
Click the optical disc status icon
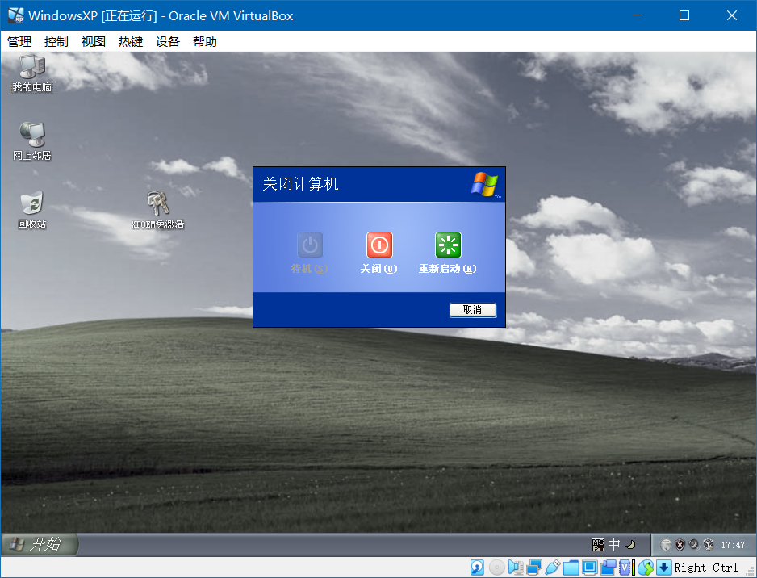pyautogui.click(x=496, y=568)
